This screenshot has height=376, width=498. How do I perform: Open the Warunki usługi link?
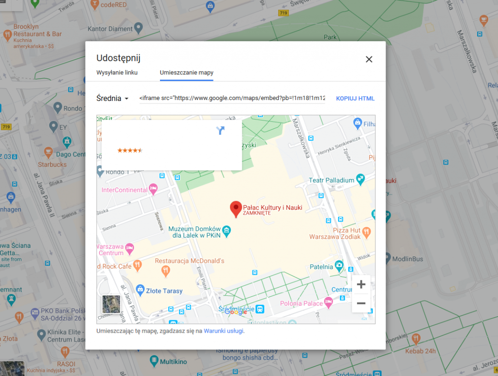click(224, 331)
